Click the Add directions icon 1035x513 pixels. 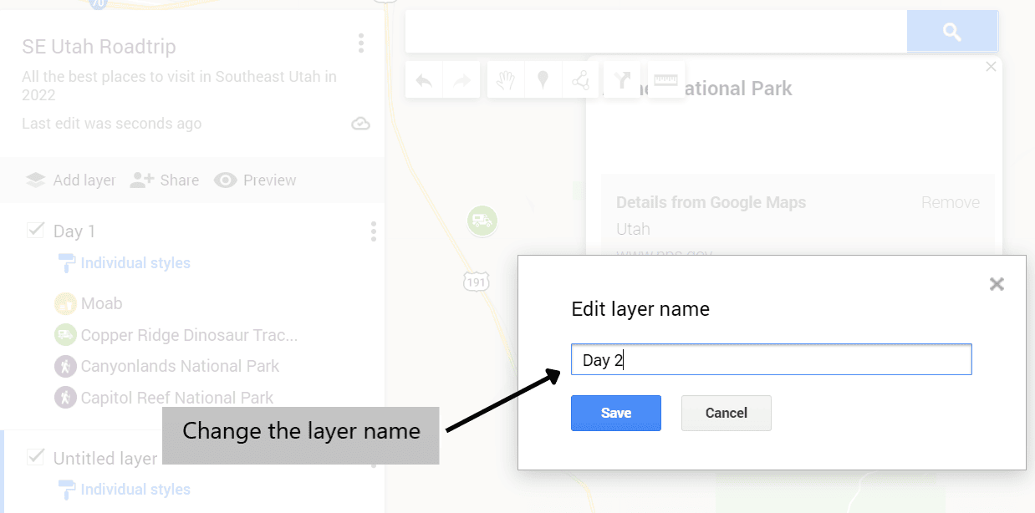pos(622,79)
